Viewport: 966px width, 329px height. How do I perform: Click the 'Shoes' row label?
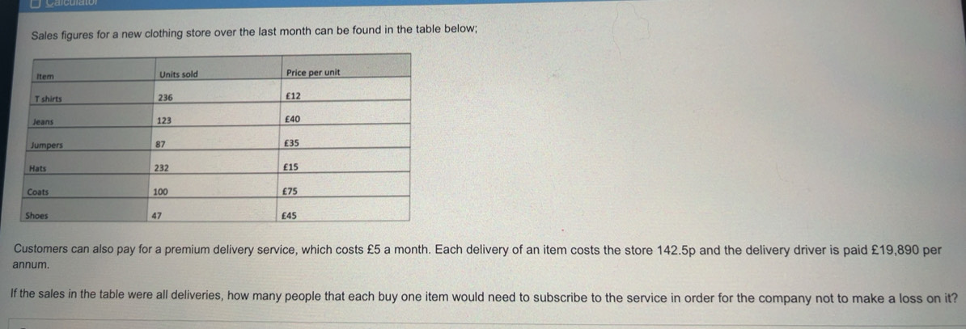click(36, 217)
